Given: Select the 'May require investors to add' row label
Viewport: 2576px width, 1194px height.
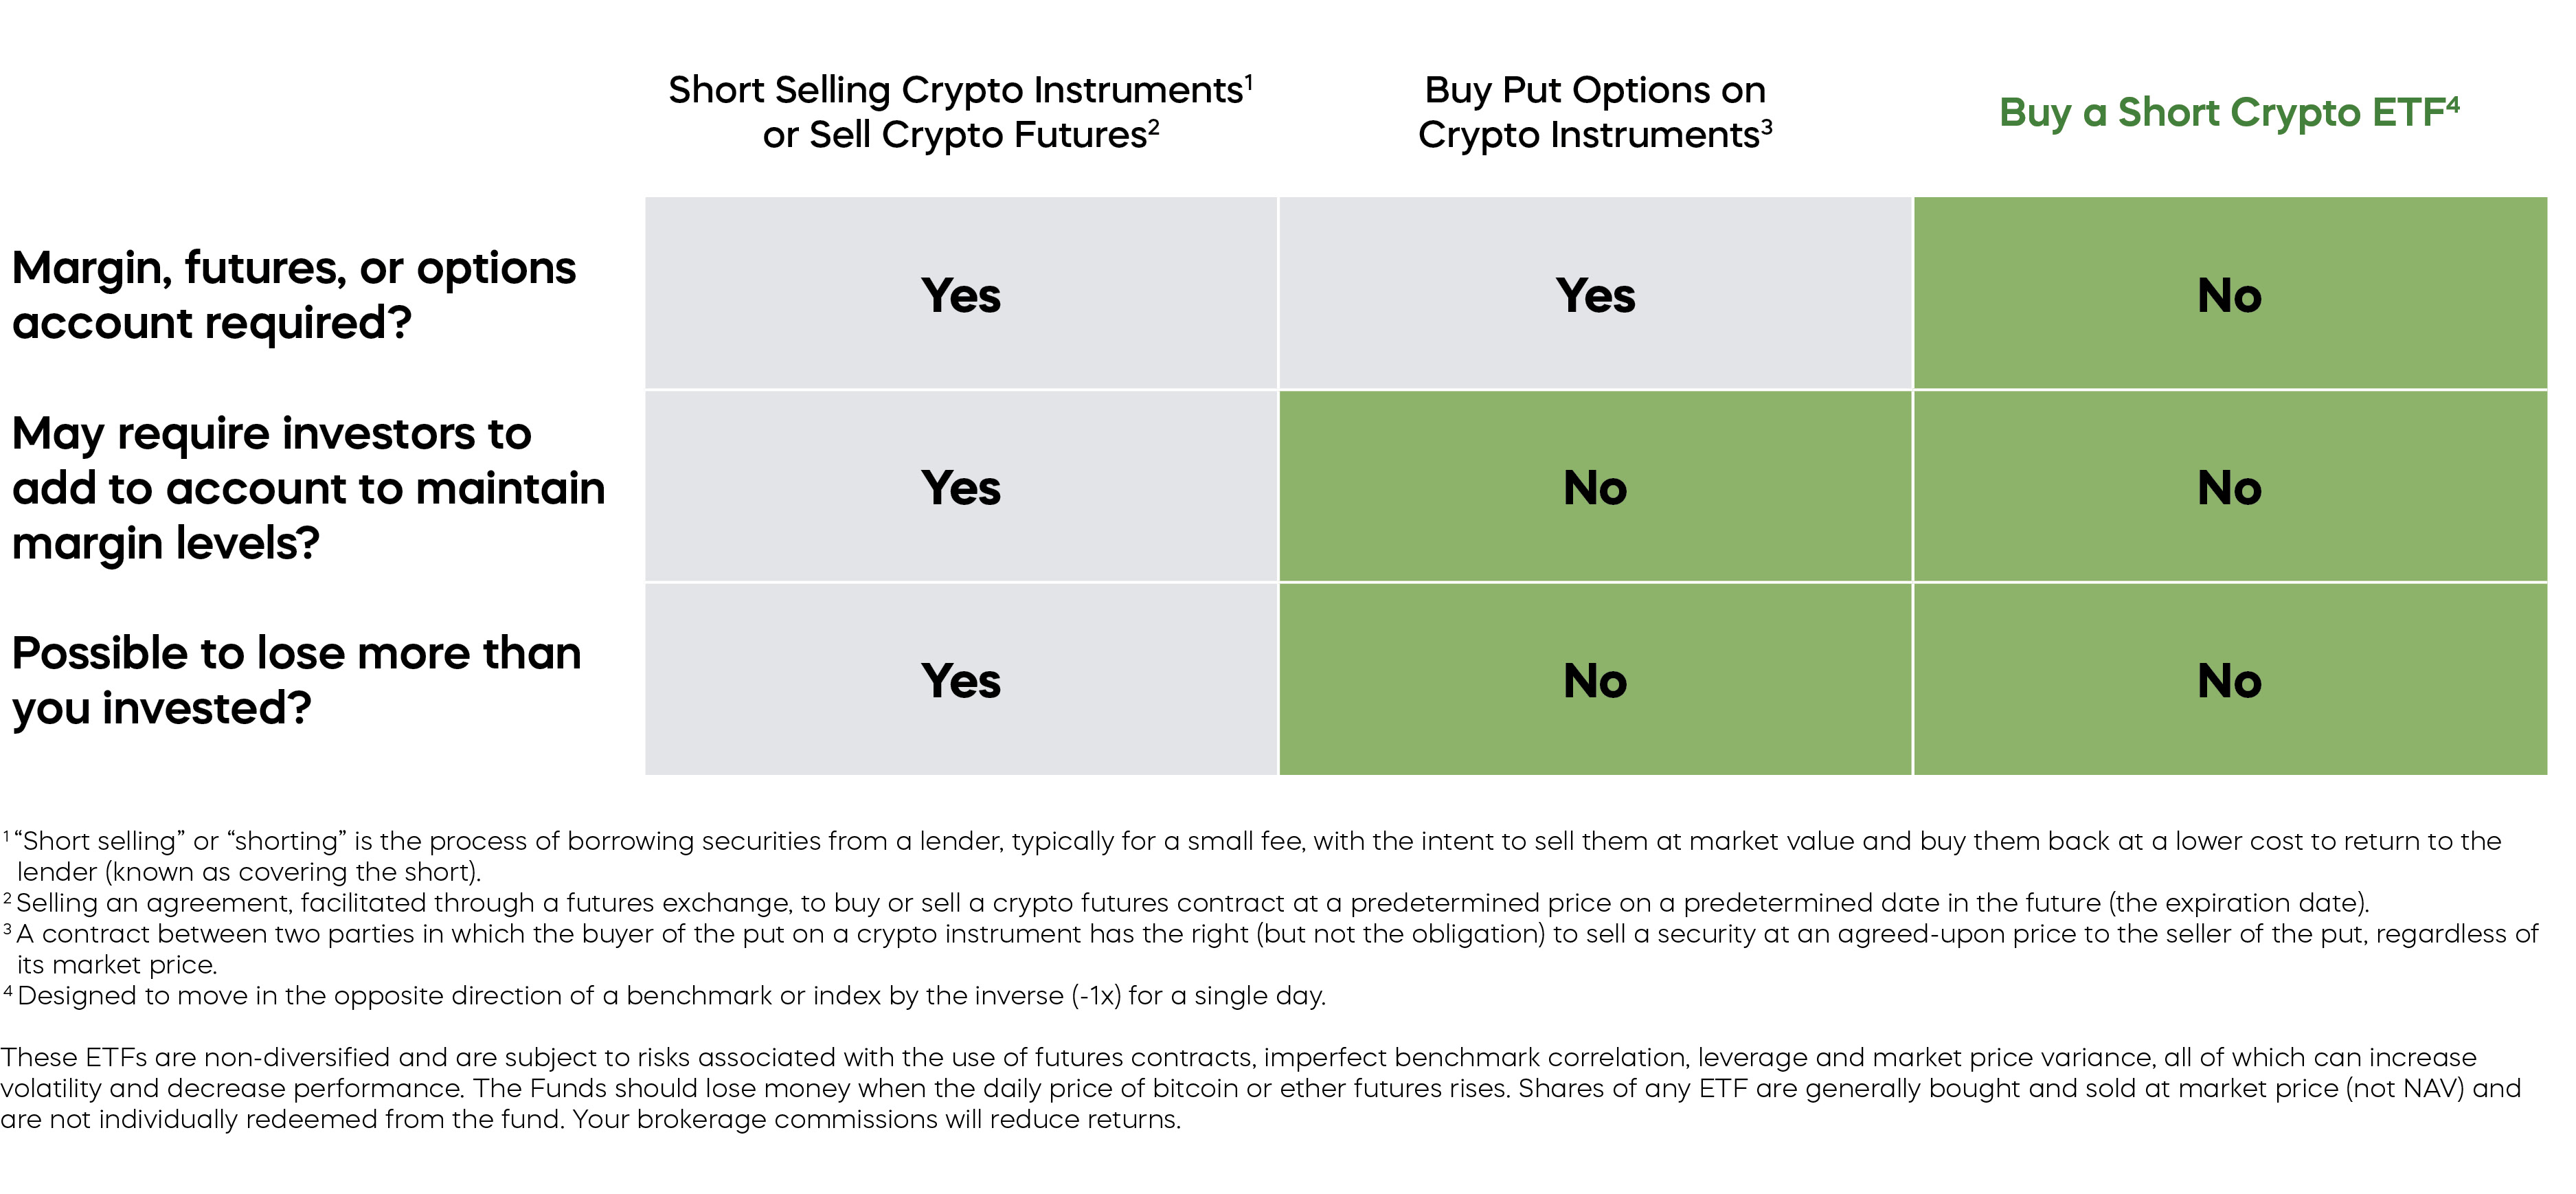Looking at the screenshot, I should (308, 487).
